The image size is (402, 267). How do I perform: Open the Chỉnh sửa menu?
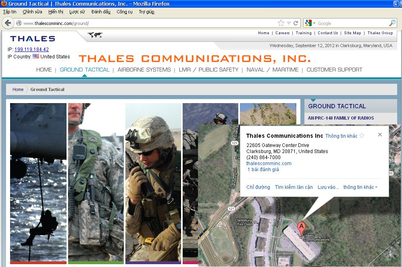click(x=32, y=12)
